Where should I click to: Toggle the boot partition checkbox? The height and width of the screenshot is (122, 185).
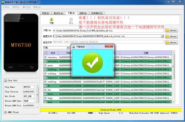45,94
